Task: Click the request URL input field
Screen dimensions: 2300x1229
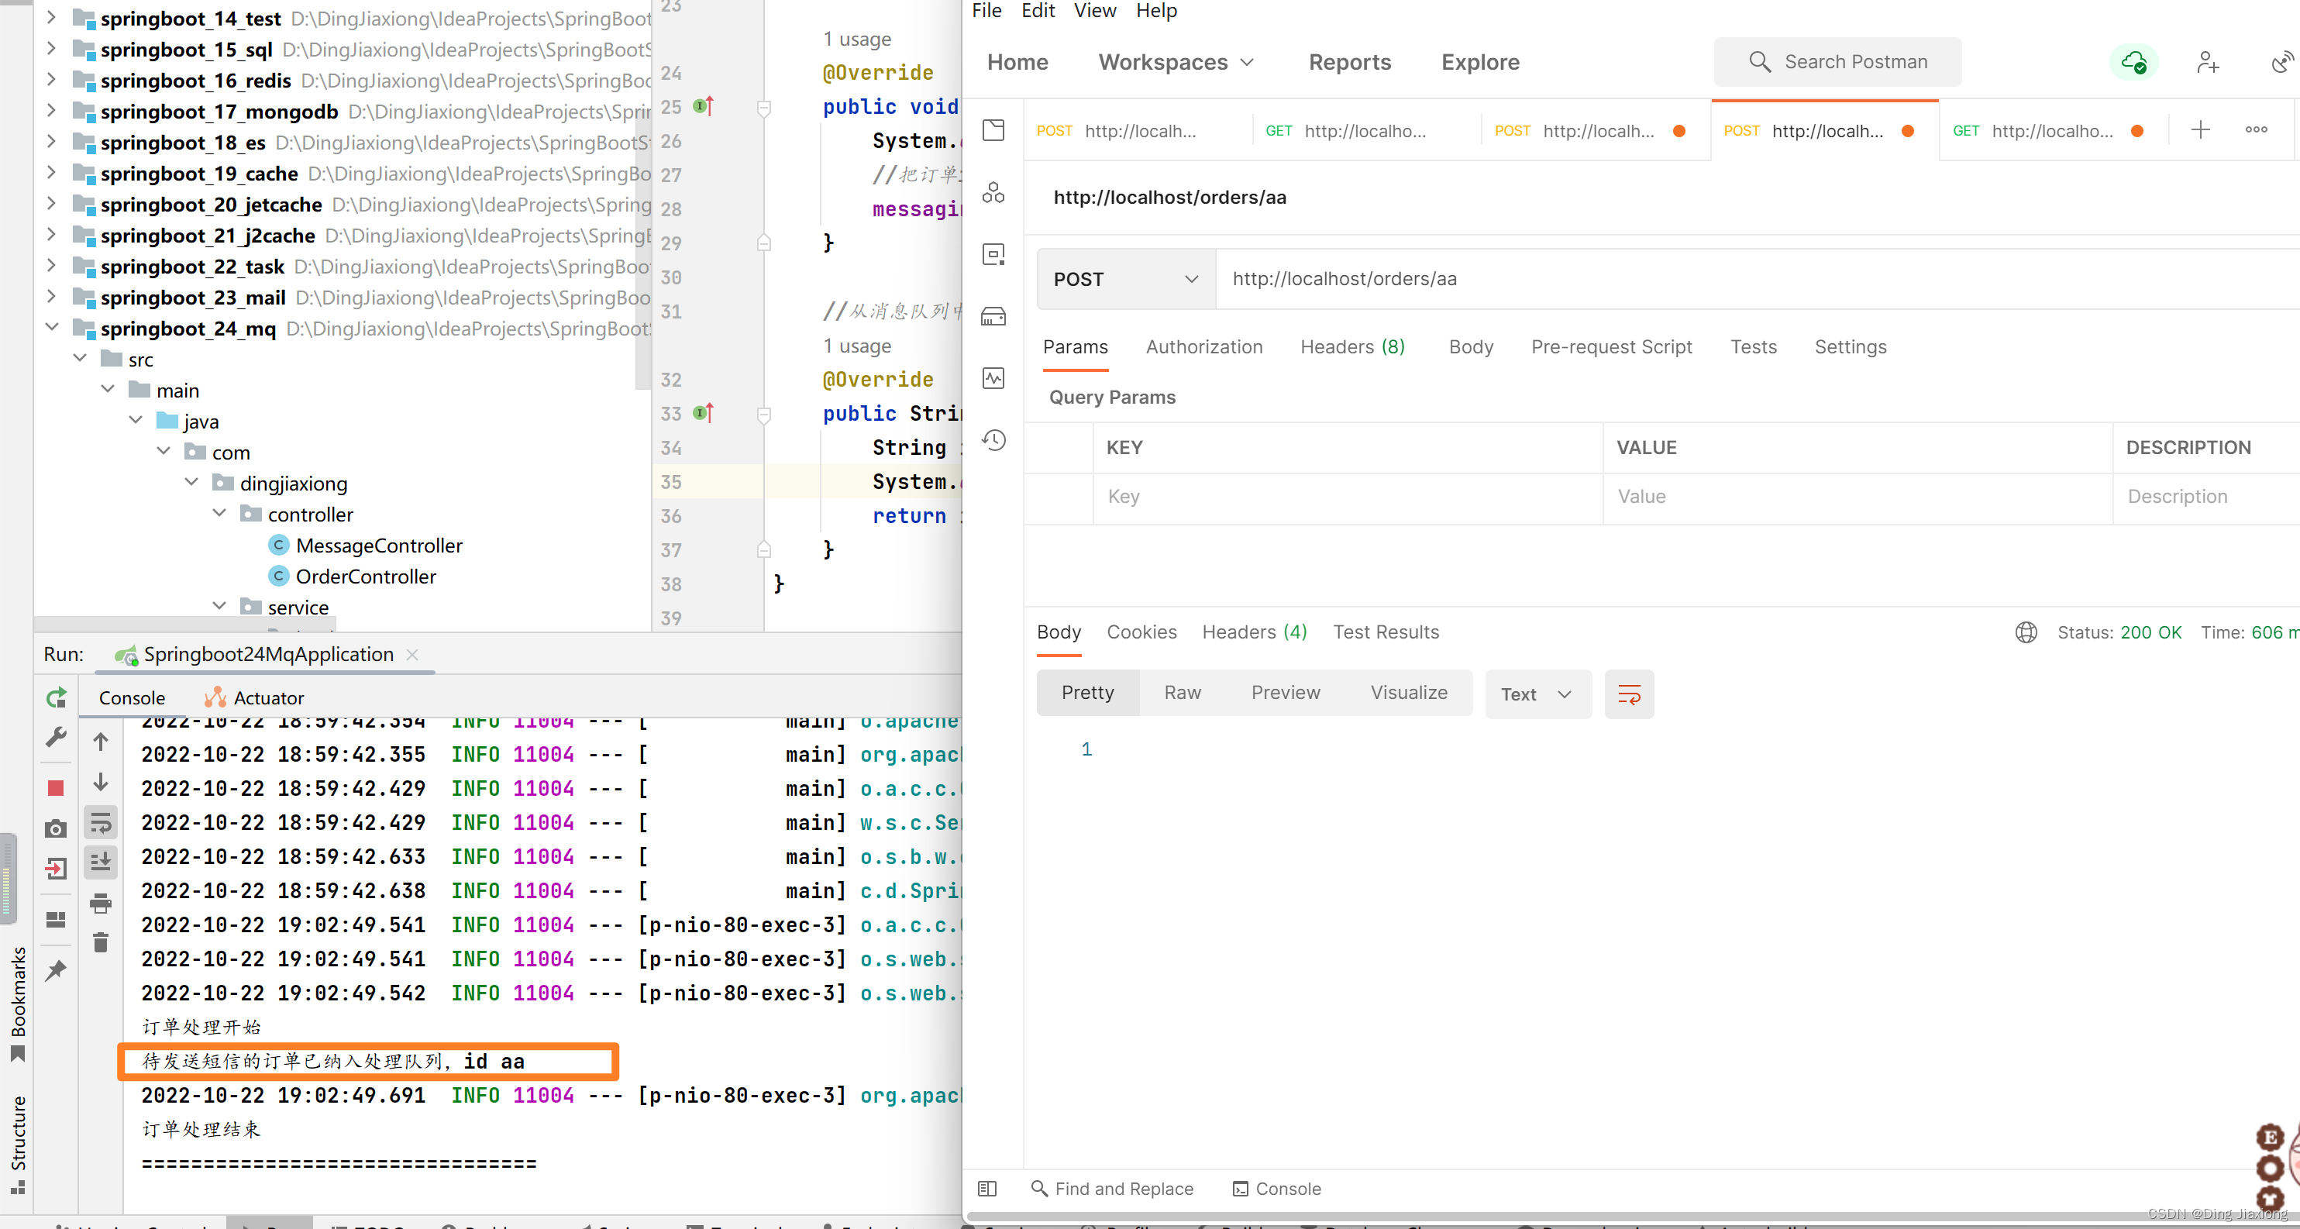Action: [x=1756, y=278]
